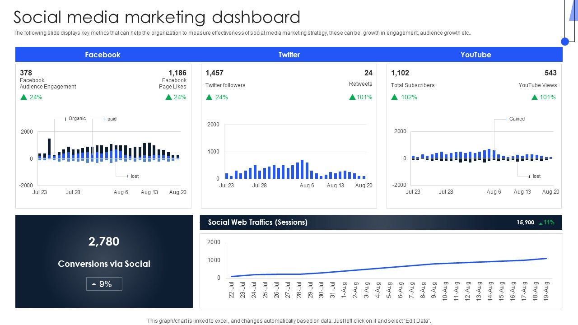578x325 pixels.
Task: Click the Facebook Page Likes label
Action: pyautogui.click(x=173, y=84)
